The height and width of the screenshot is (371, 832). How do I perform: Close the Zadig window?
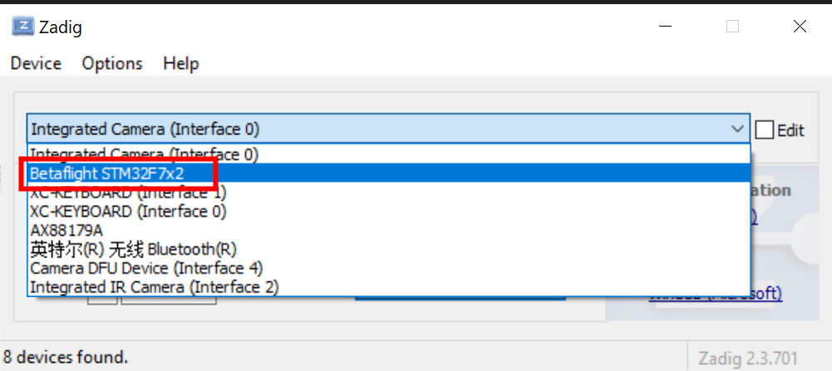tap(800, 26)
